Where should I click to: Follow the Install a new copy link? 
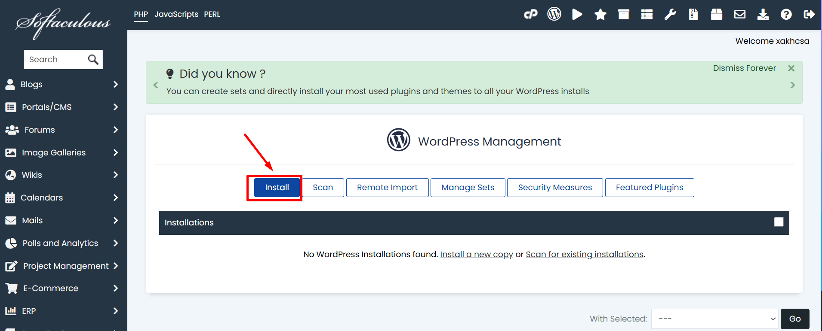pos(477,254)
